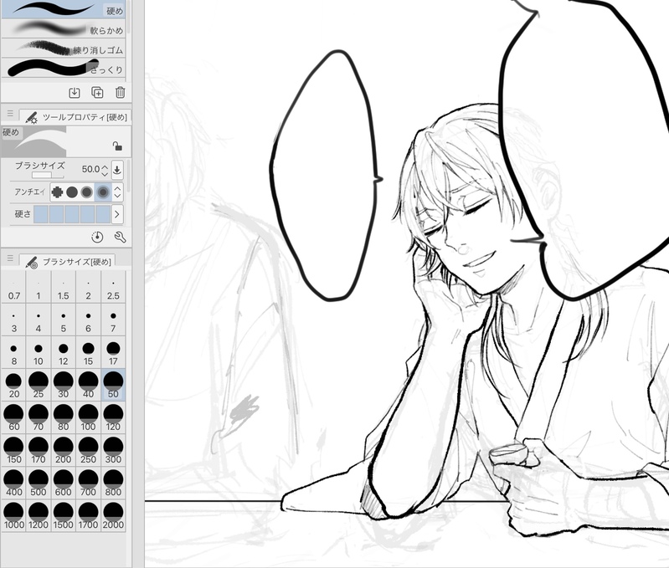Choose brush size 300 preset

point(113,451)
